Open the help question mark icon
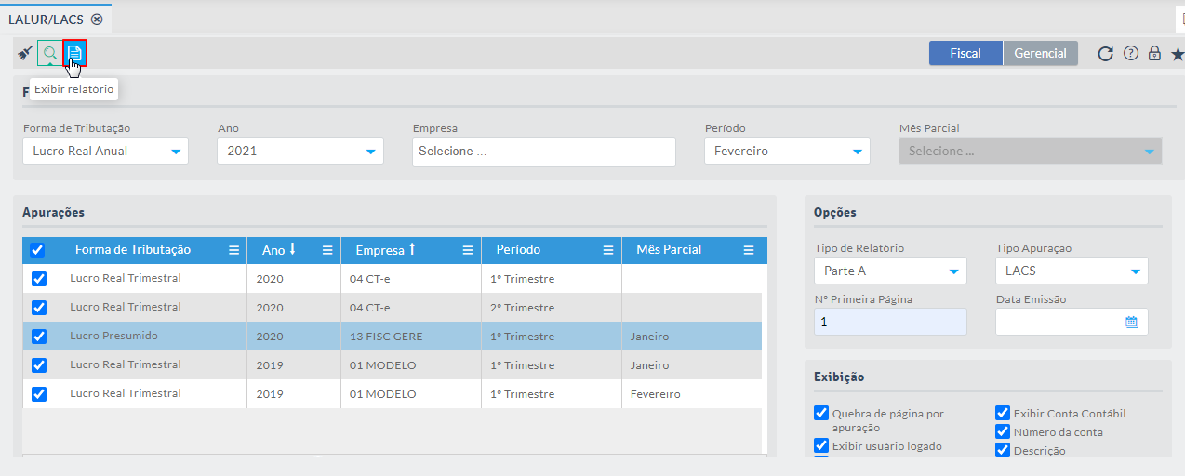 (1131, 54)
